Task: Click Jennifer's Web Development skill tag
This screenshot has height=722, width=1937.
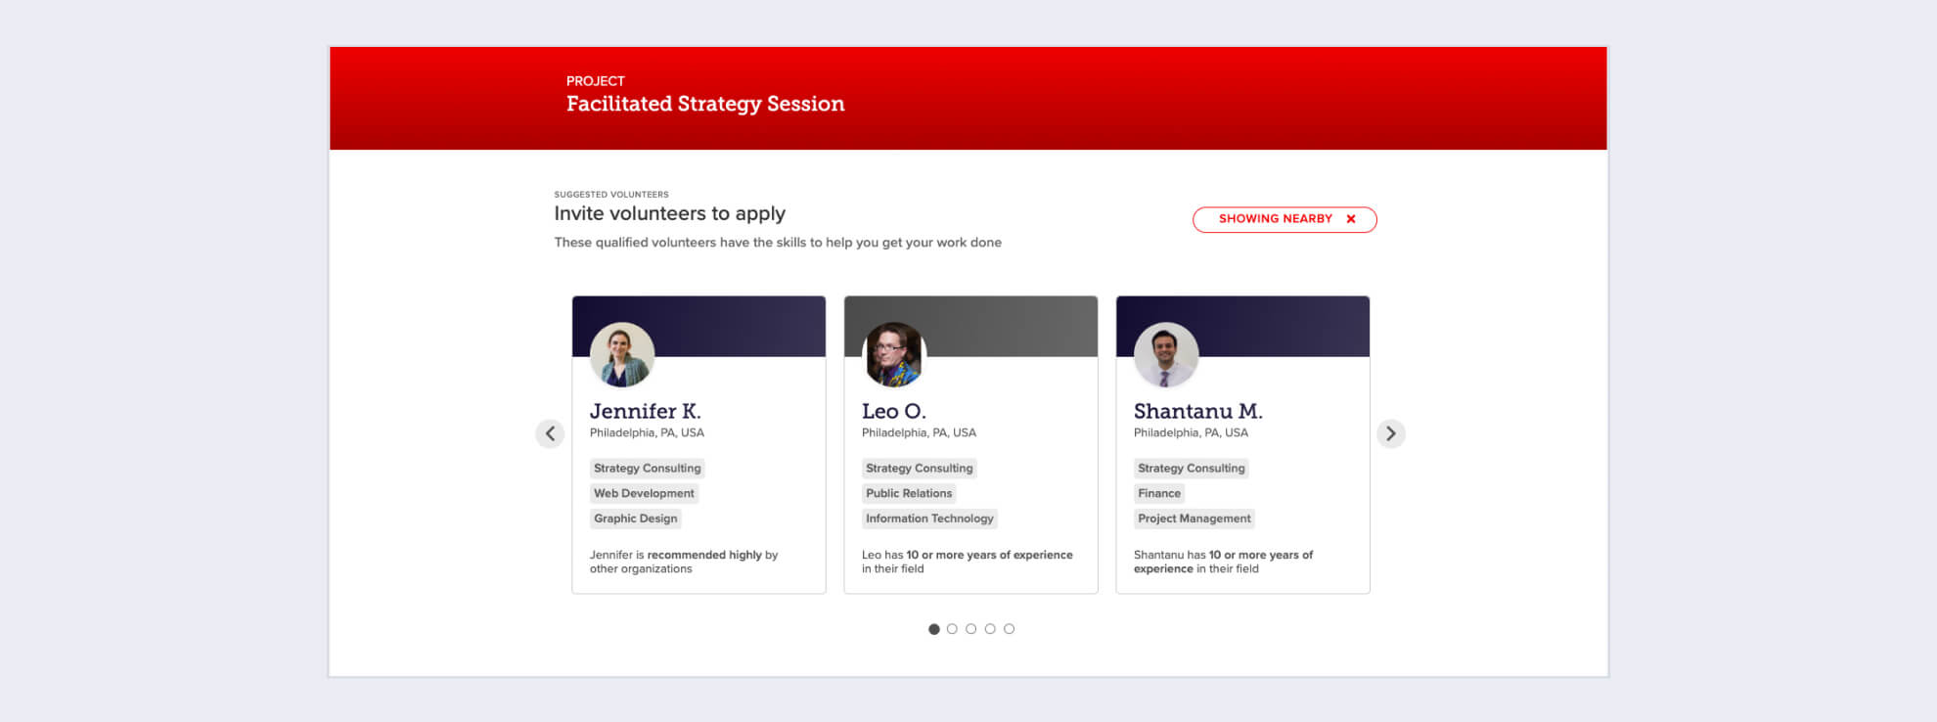Action: tap(644, 494)
